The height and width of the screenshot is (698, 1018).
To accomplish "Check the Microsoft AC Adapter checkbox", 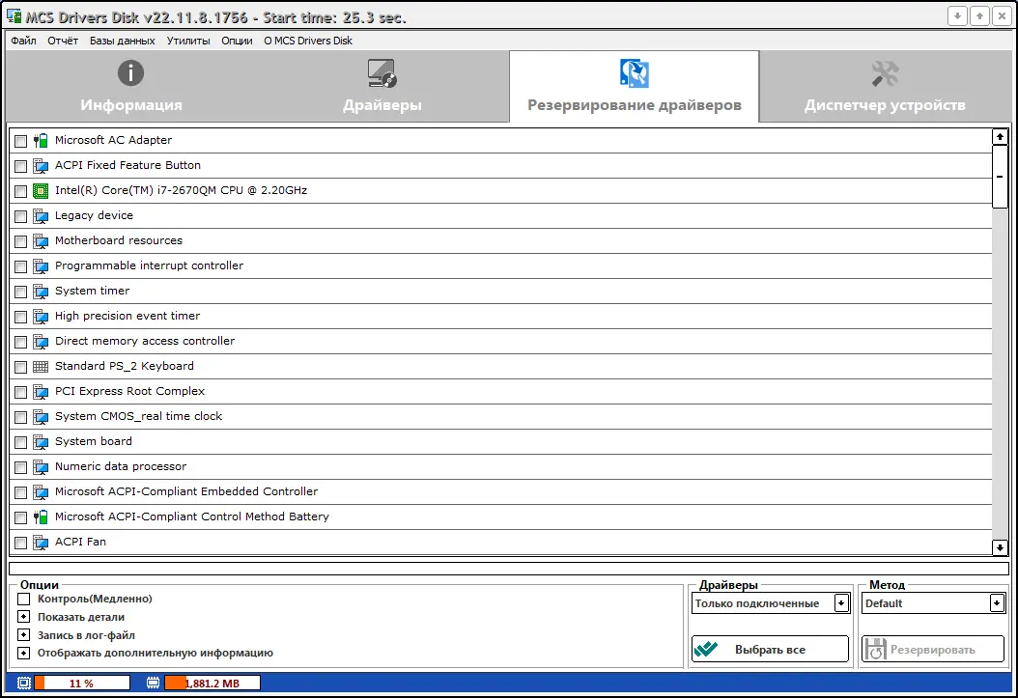I will click(21, 141).
